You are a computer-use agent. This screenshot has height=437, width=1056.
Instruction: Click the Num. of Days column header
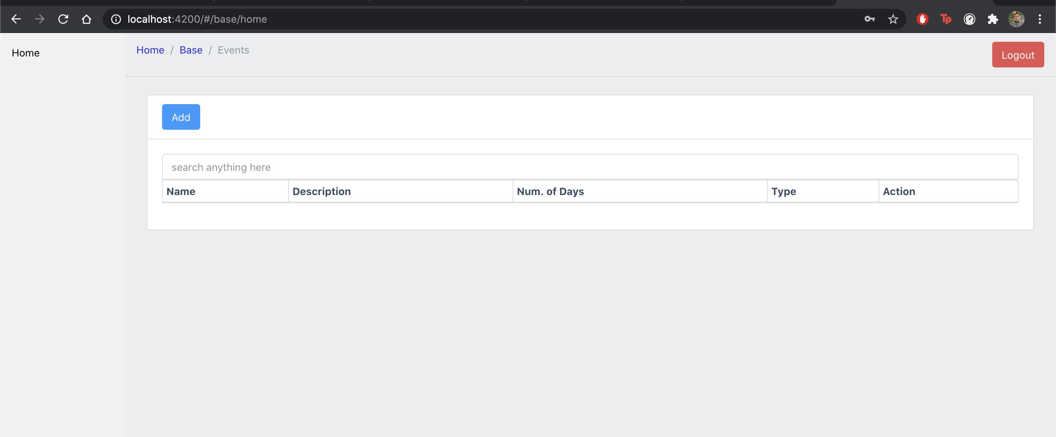click(550, 191)
